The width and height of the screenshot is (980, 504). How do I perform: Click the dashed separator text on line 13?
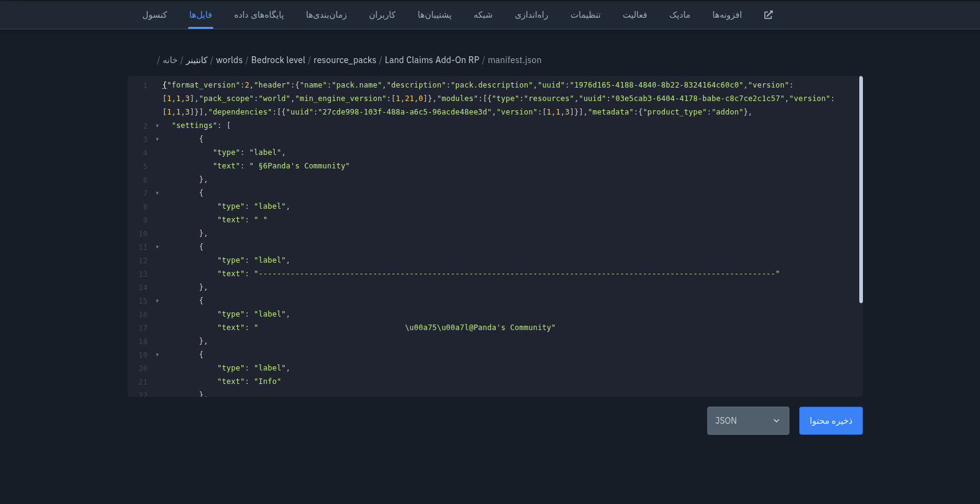coord(517,274)
